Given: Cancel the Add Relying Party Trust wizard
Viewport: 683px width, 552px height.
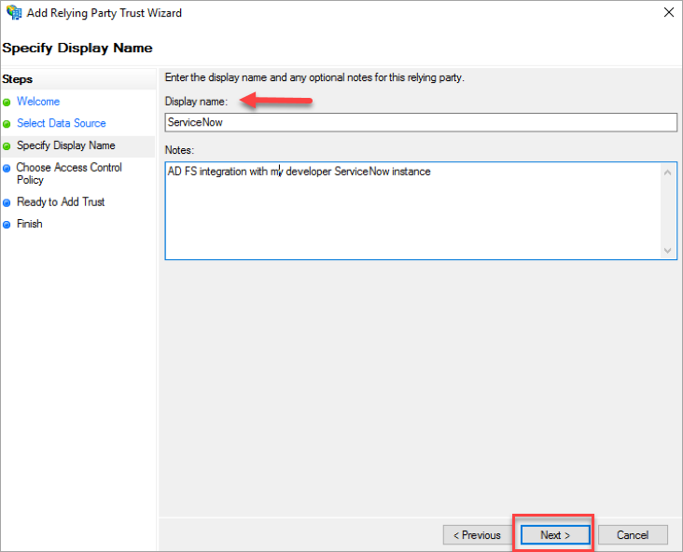Looking at the screenshot, I should (633, 535).
